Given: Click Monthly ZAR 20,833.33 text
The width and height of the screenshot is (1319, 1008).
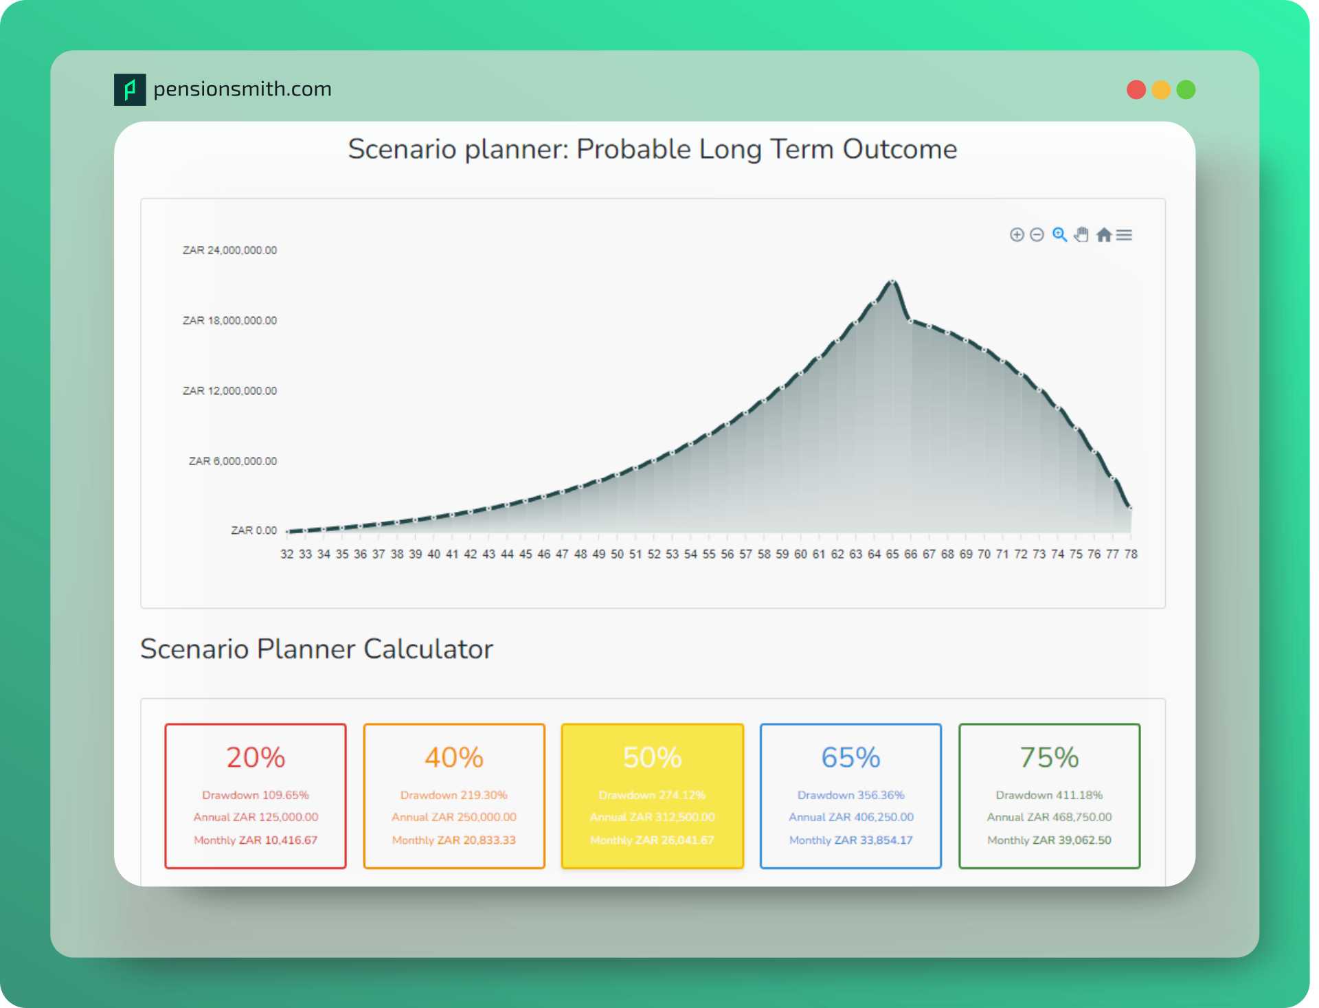Looking at the screenshot, I should 454,840.
